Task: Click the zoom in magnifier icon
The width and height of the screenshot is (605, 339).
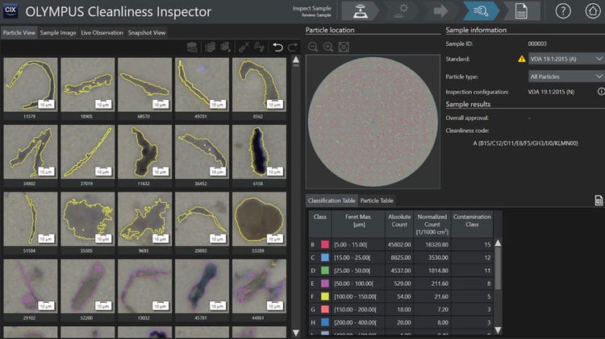Action: pyautogui.click(x=328, y=47)
